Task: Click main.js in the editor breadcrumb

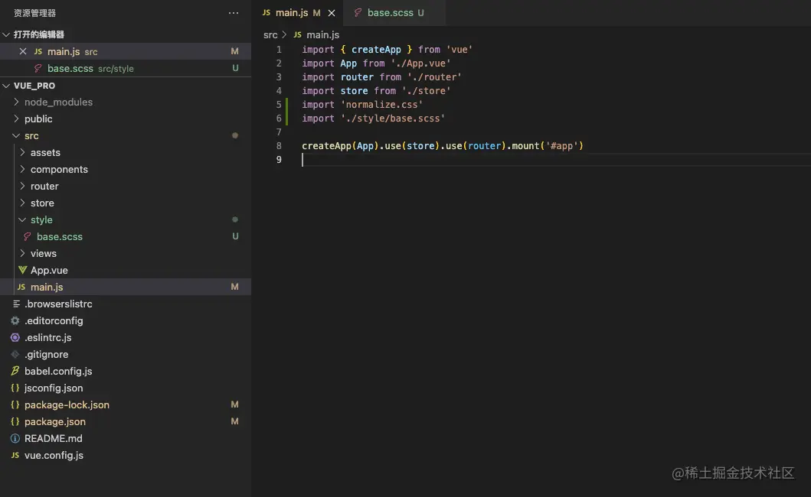Action: point(322,34)
